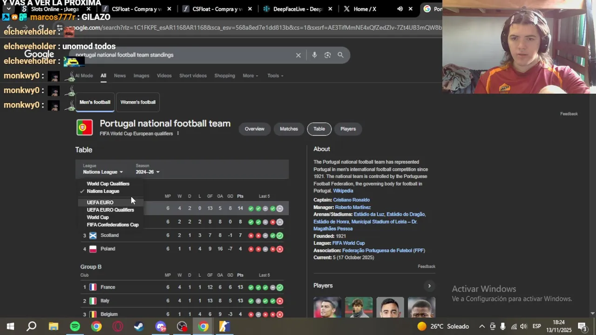Open the Counter-Strike taskbar icon
Image resolution: width=596 pixels, height=335 pixels.
[x=224, y=327]
